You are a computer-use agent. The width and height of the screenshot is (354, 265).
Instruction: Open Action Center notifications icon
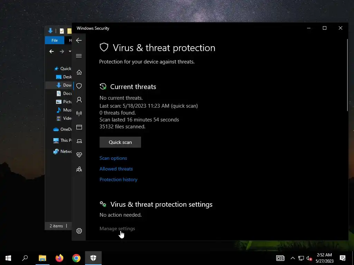click(343, 258)
